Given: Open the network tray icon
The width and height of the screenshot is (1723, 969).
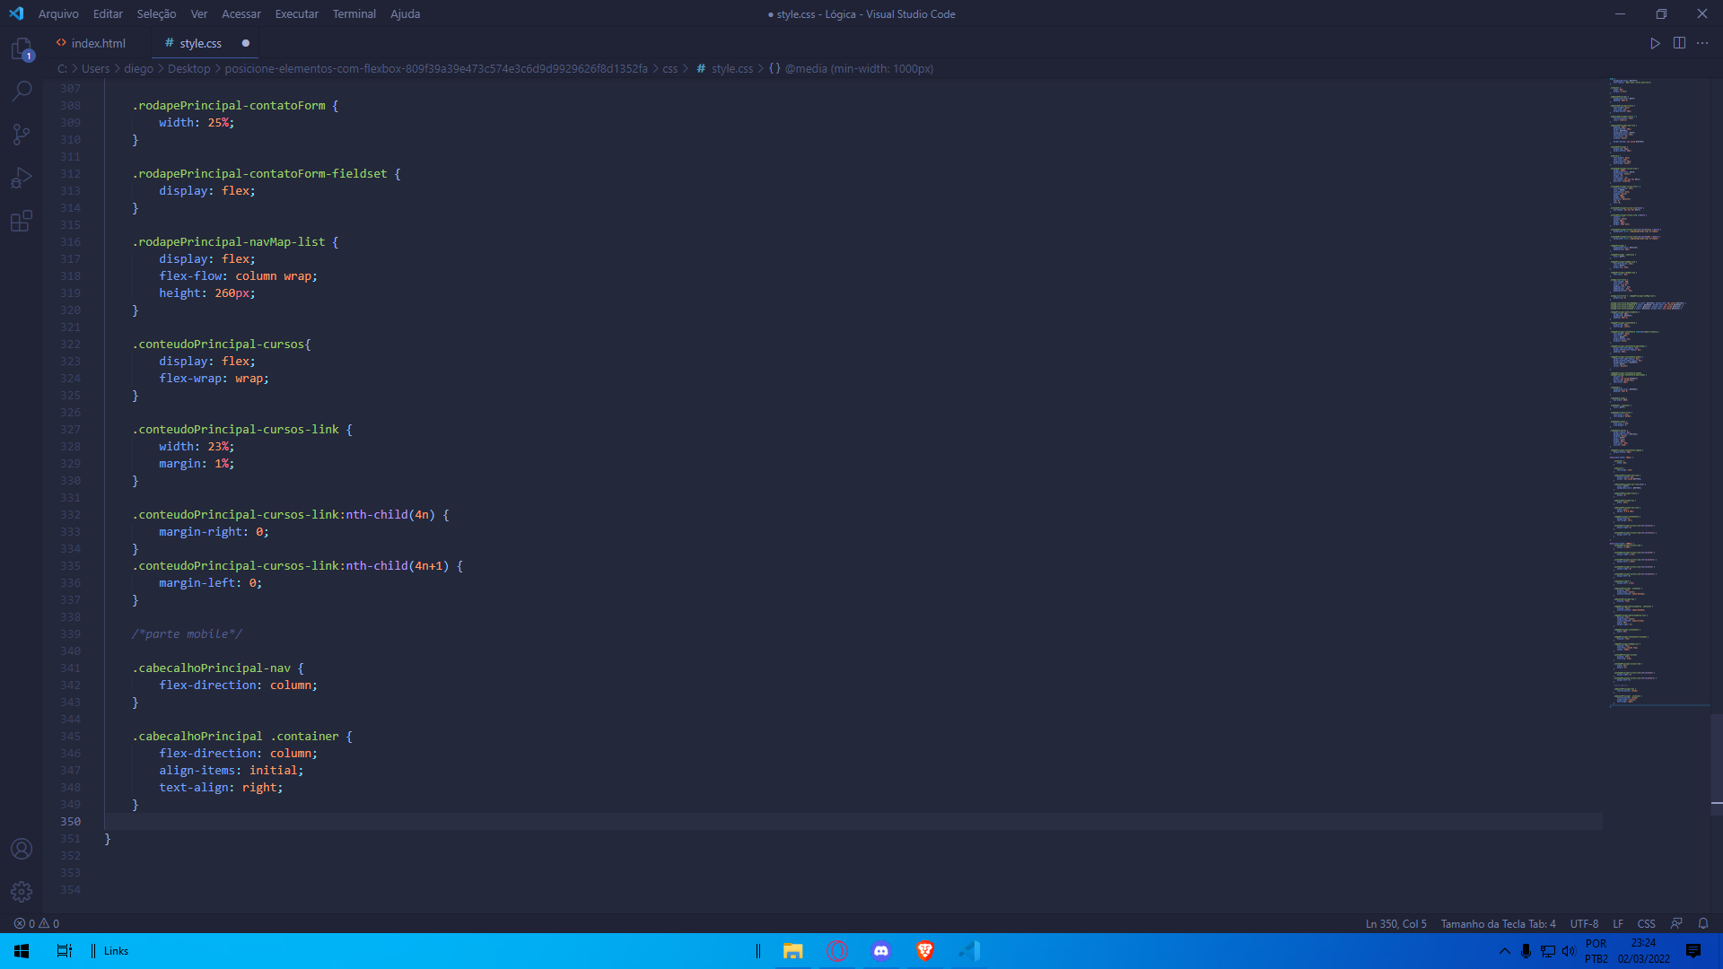Looking at the screenshot, I should [1548, 951].
